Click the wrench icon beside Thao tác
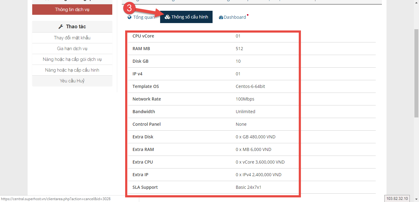Screen dimensions: 419x202 tap(61, 27)
